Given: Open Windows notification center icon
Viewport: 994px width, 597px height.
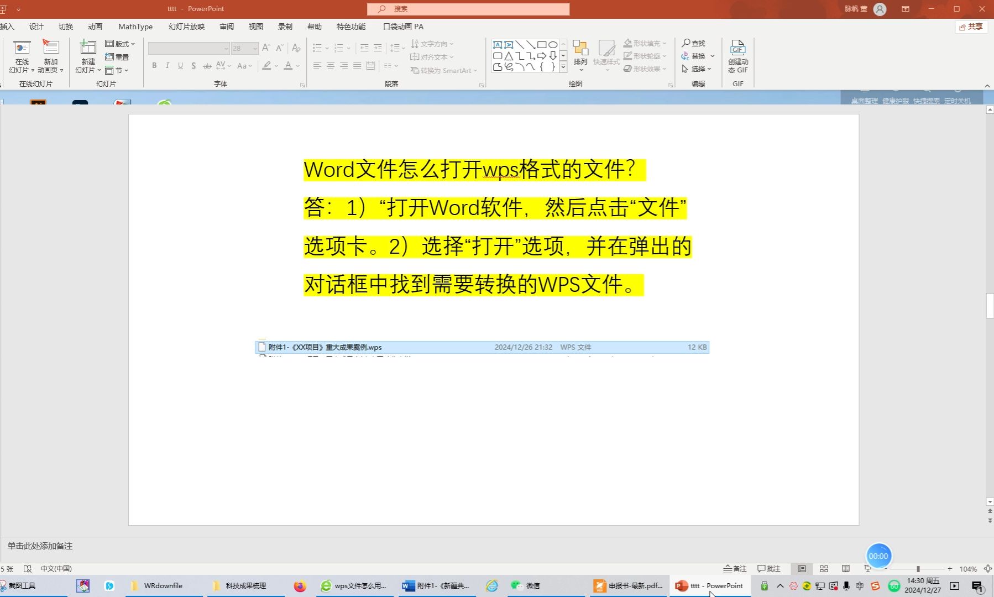Looking at the screenshot, I should [x=977, y=586].
